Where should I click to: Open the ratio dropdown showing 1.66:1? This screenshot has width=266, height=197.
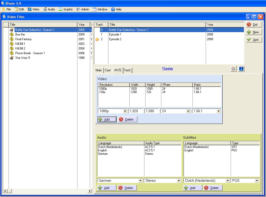(x=218, y=111)
